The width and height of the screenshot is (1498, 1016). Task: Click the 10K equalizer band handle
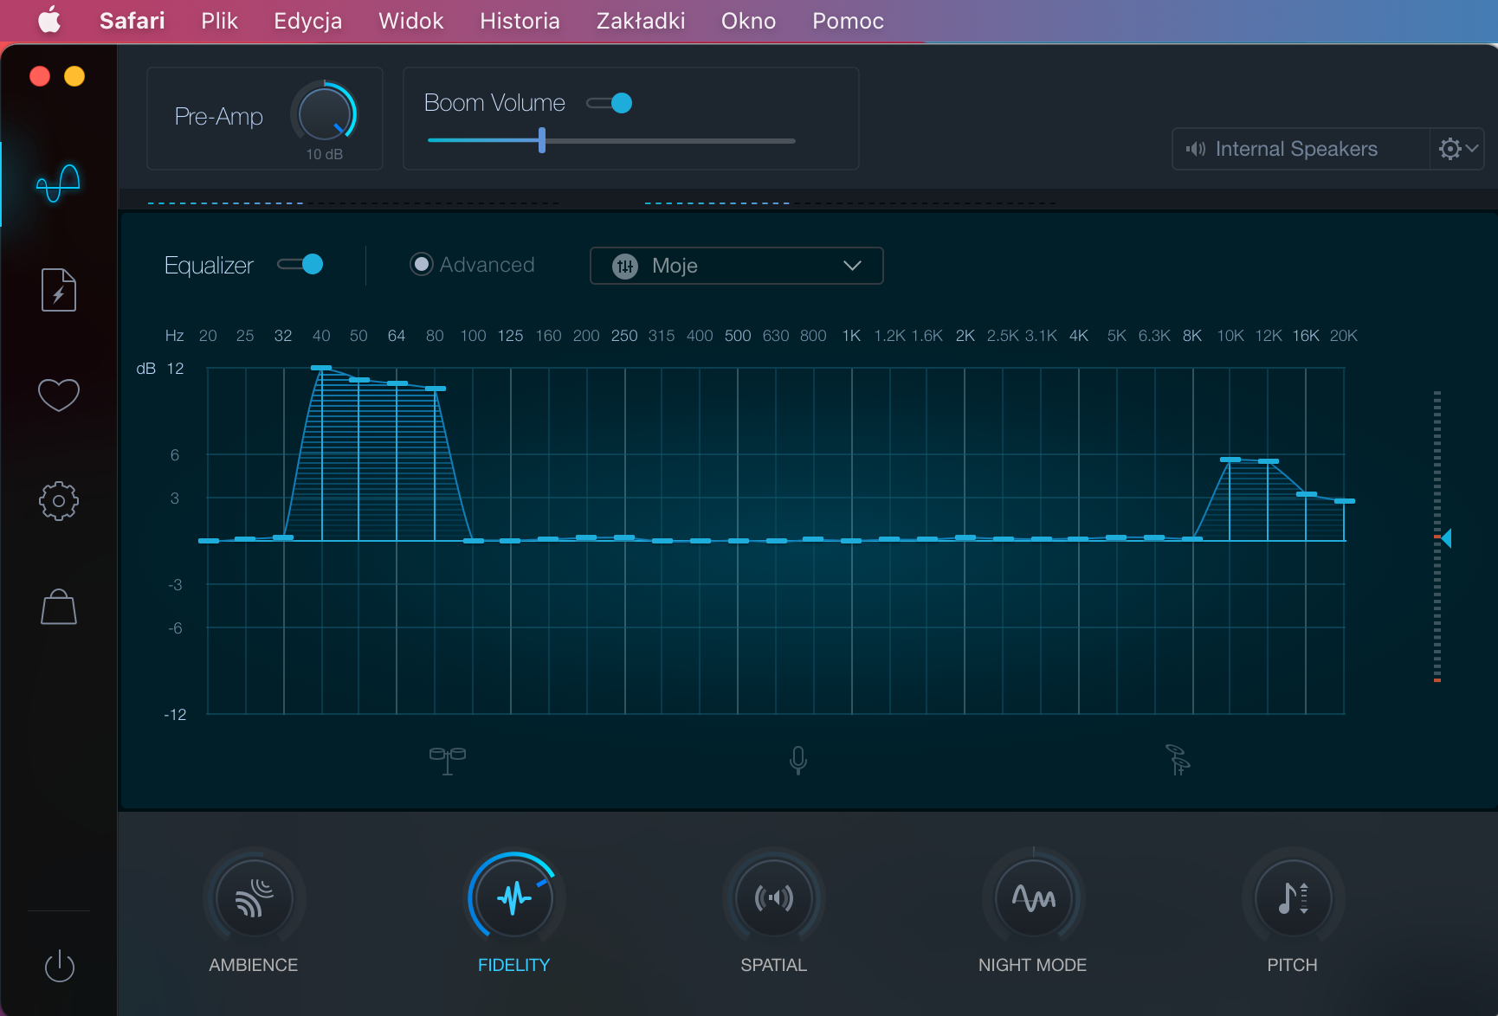(x=1230, y=459)
